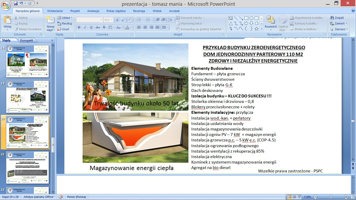356x200 pixels.
Task: Toggle italic formatting
Action: coord(85,27)
